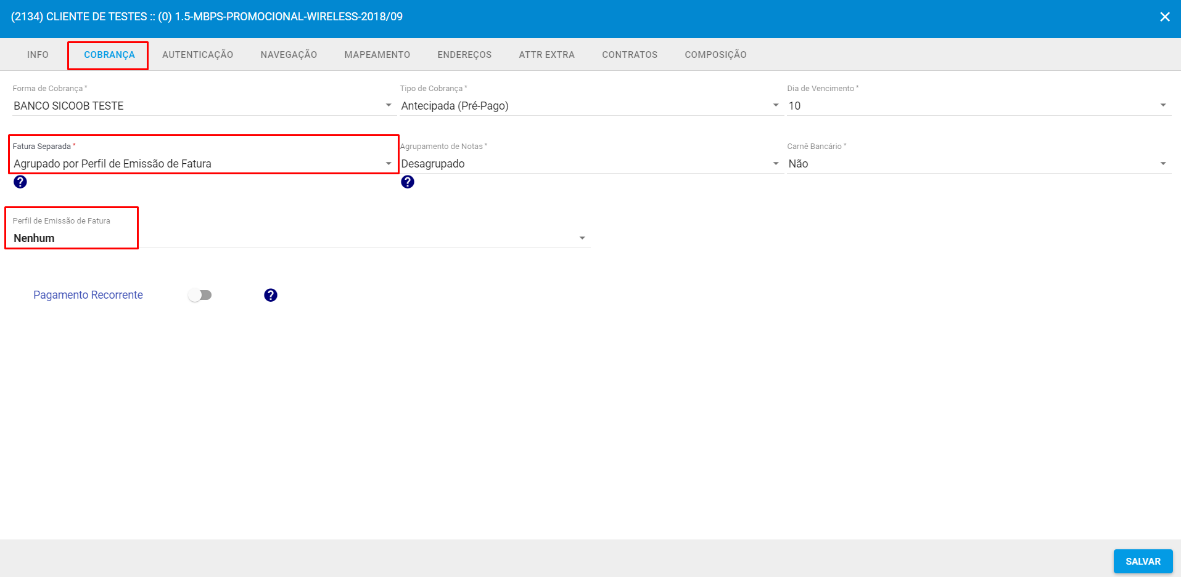Click the SALVAR button

click(1143, 561)
